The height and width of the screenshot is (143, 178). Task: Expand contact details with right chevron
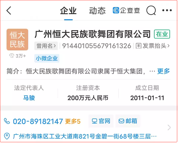(169, 127)
